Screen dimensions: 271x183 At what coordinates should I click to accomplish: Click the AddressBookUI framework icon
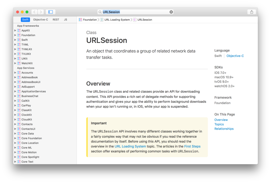pyautogui.click(x=19, y=82)
